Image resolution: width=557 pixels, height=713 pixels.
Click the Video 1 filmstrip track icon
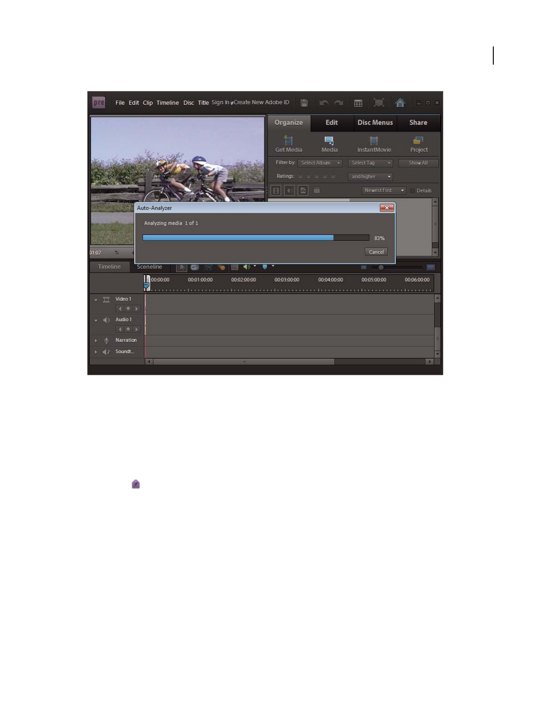[106, 300]
